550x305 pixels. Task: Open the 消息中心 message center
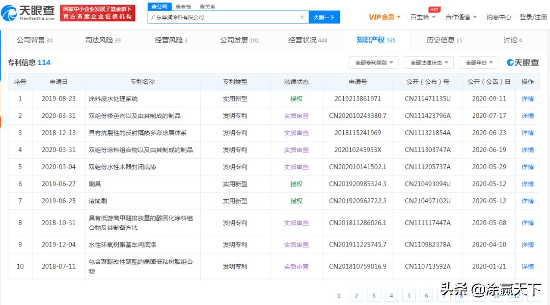[499, 17]
